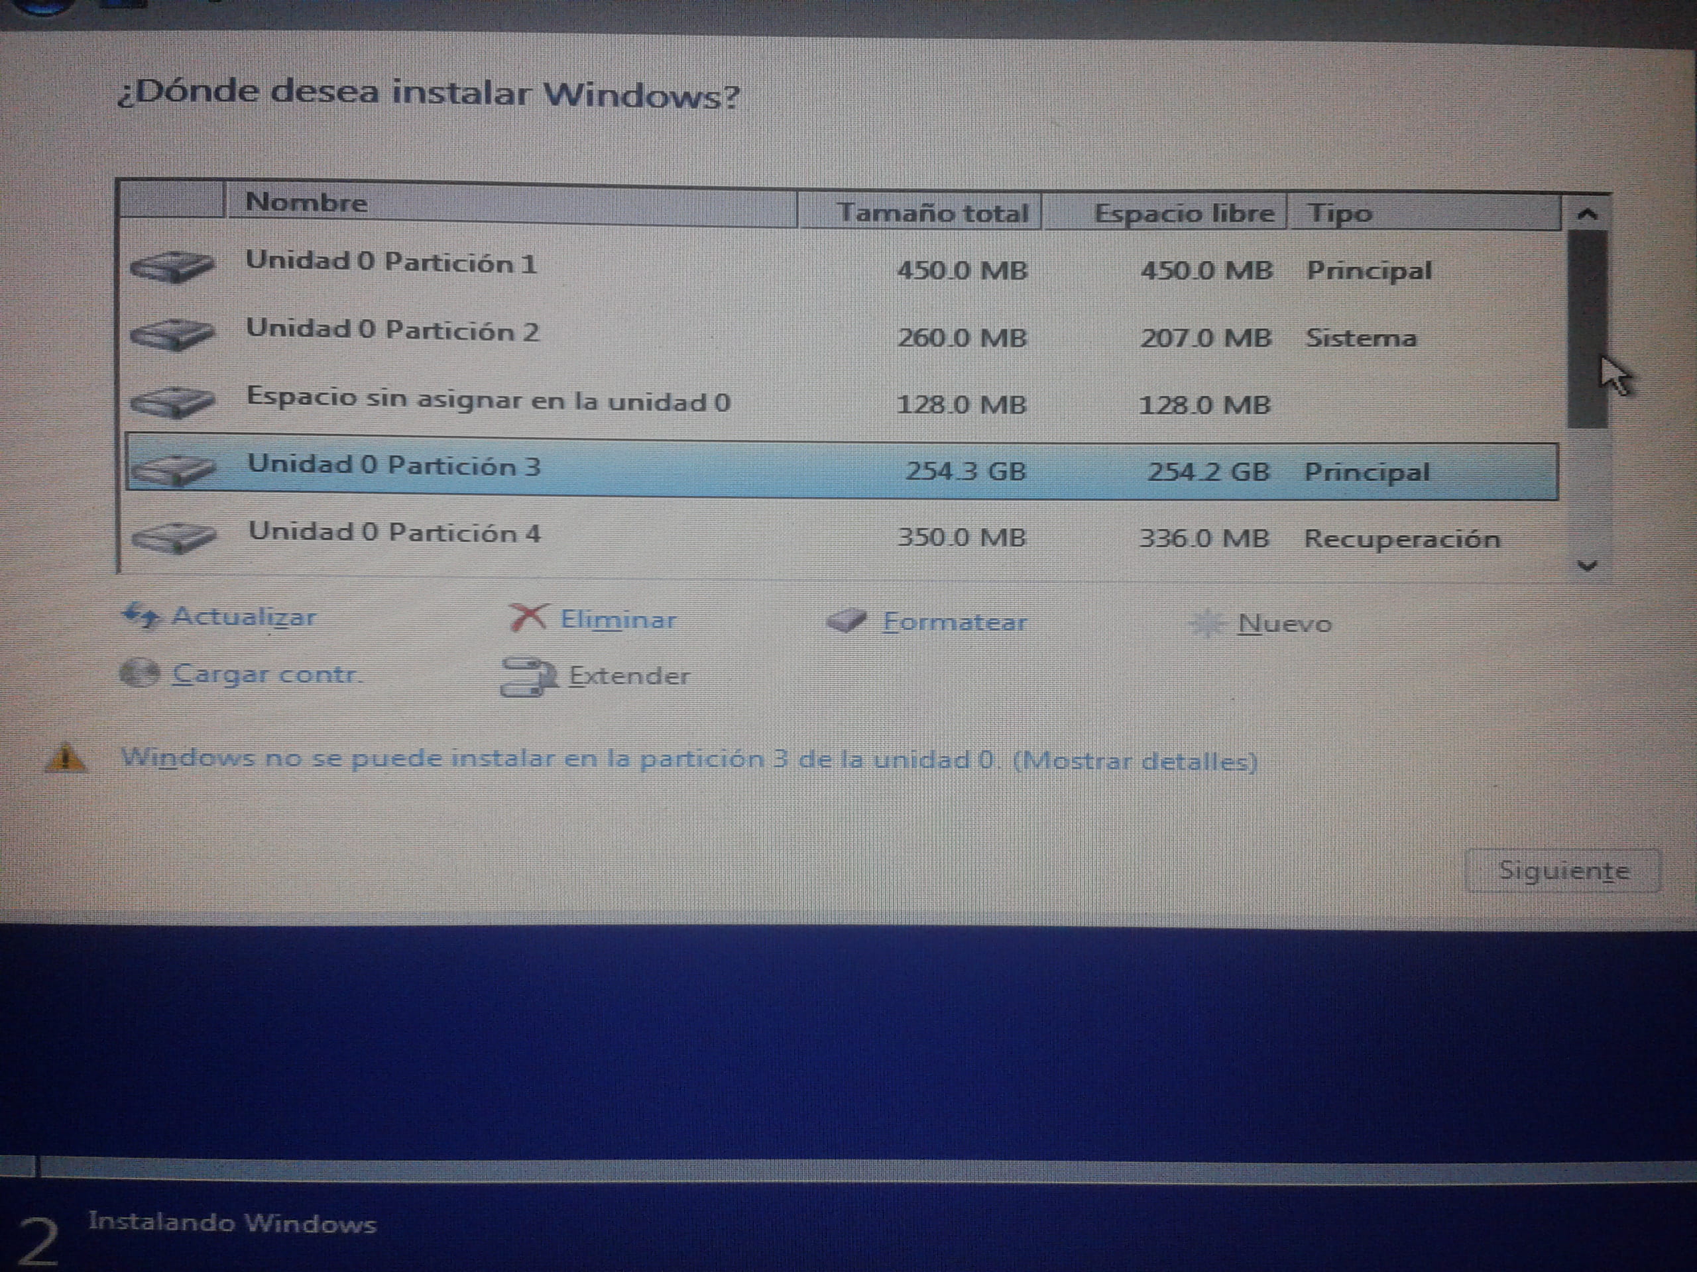The height and width of the screenshot is (1272, 1697).
Task: Refresh the list with Actualizar link
Action: [244, 616]
